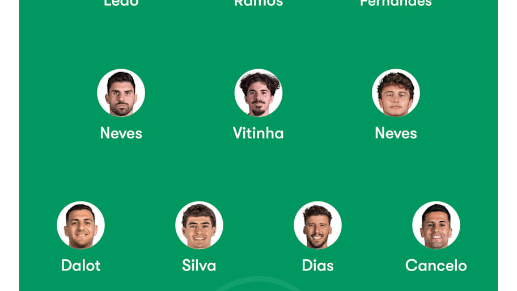Select the Neves photo under Leão
This screenshot has width=517, height=291.
pyautogui.click(x=121, y=92)
